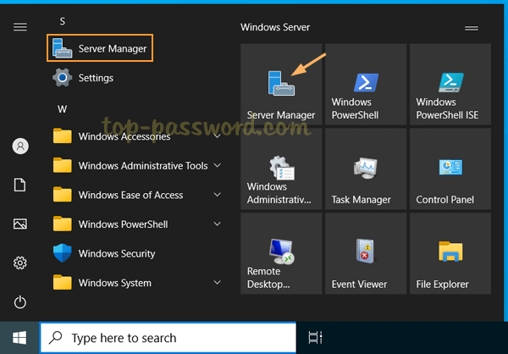Open the Control Panel tile

coord(450,169)
